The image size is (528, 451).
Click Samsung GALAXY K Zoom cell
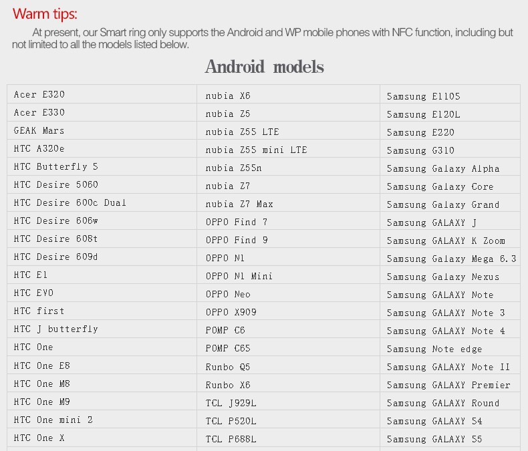[x=446, y=241]
